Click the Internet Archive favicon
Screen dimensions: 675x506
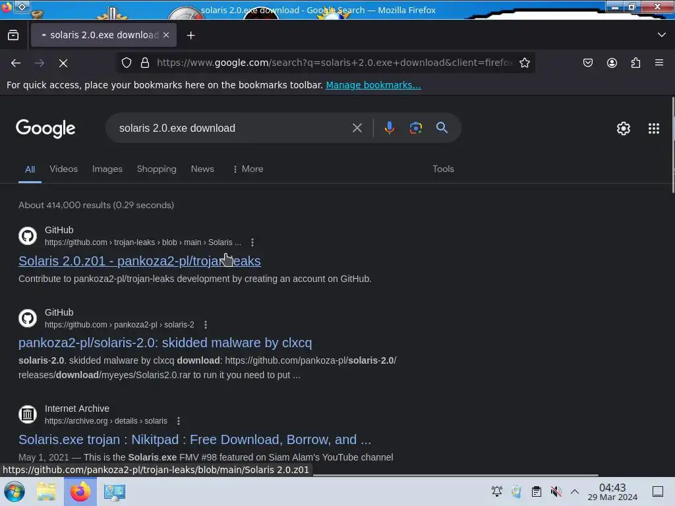pos(28,414)
